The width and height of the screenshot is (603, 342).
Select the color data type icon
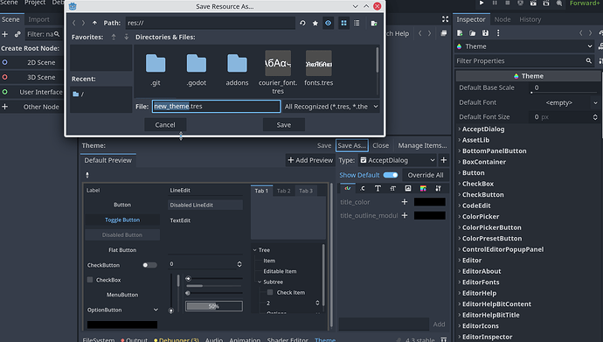pyautogui.click(x=348, y=188)
